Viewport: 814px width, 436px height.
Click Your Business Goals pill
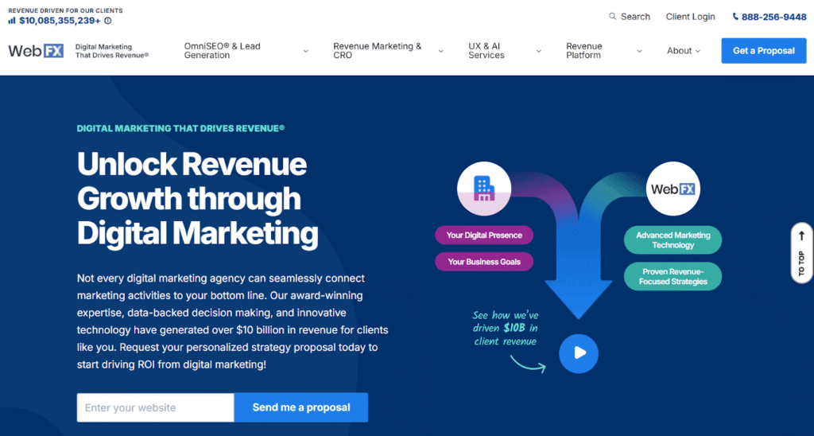(484, 262)
